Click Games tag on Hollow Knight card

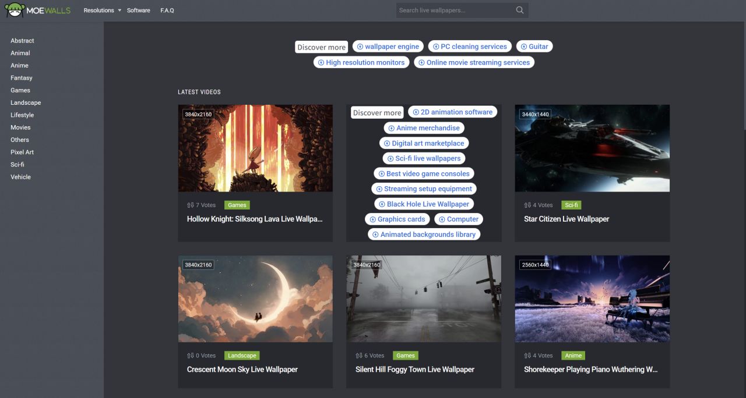[237, 205]
